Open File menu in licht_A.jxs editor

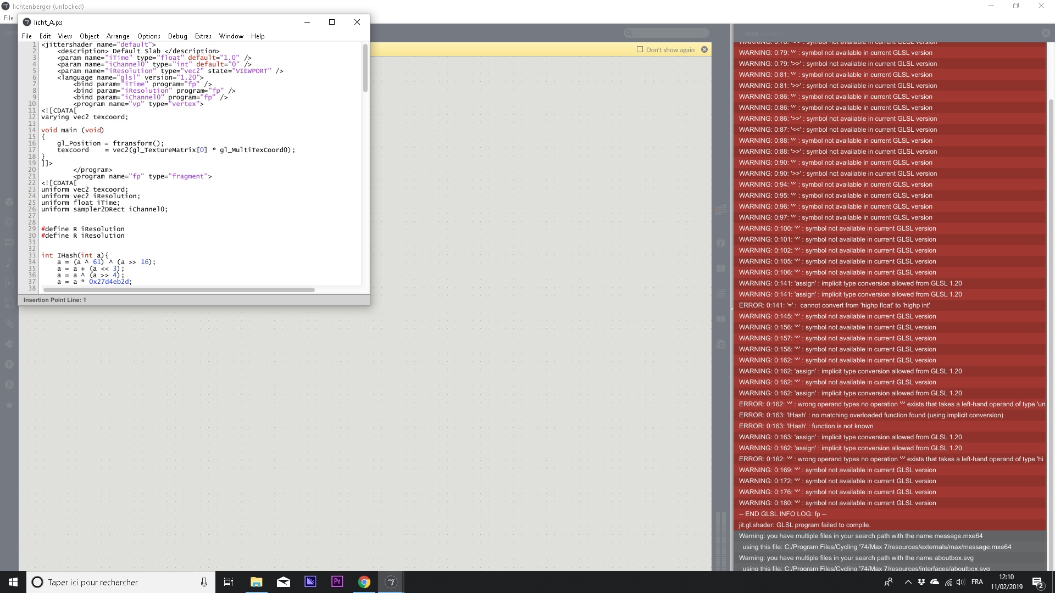coord(27,36)
